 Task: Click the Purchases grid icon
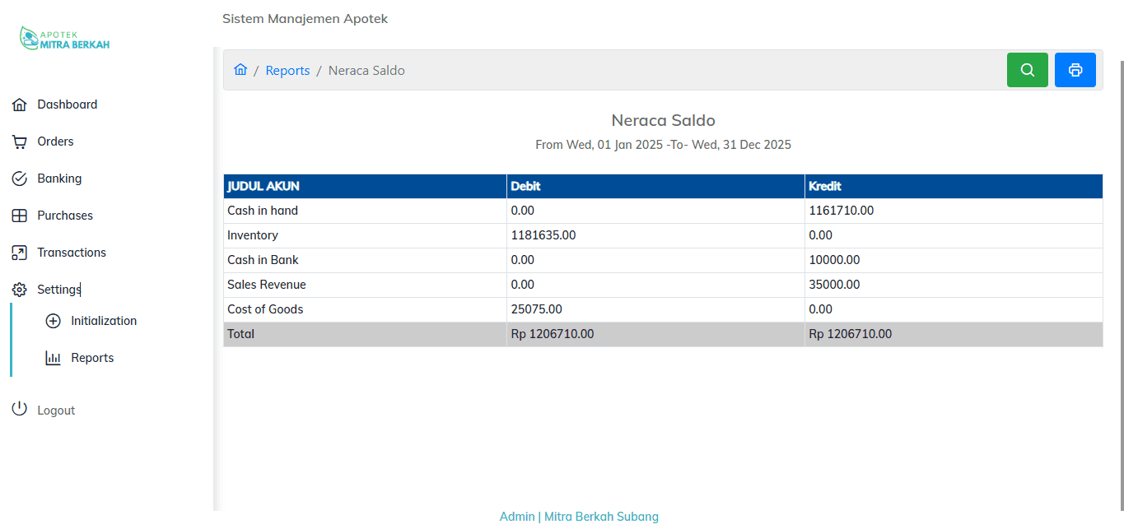coord(20,216)
